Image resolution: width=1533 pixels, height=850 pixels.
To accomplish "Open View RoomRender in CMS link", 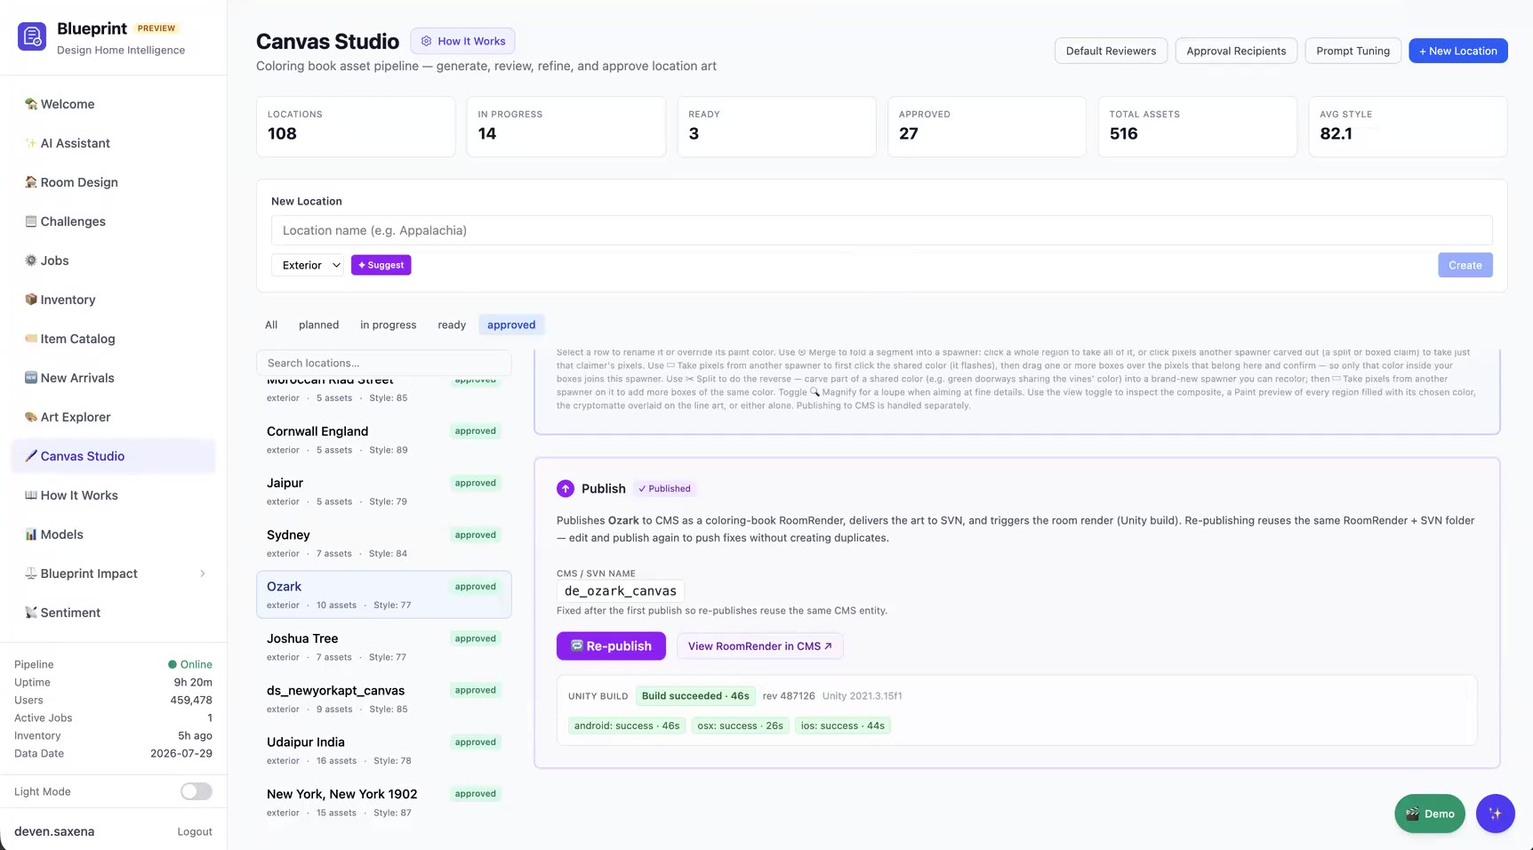I will [x=760, y=646].
